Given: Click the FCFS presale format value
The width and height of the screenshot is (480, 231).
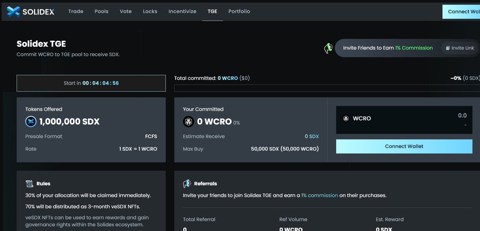Looking at the screenshot, I should tap(151, 137).
